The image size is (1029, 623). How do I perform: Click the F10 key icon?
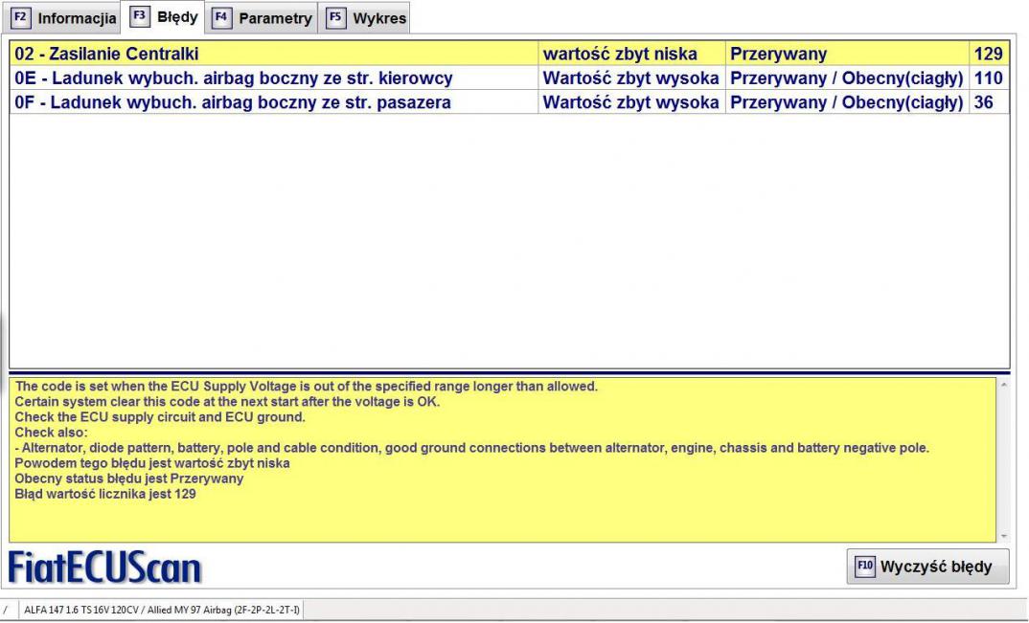coord(865,566)
